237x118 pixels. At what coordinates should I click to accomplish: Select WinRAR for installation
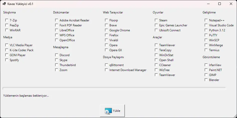point(7,30)
